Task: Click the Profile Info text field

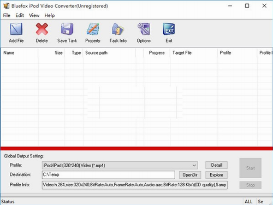Action: (x=135, y=185)
